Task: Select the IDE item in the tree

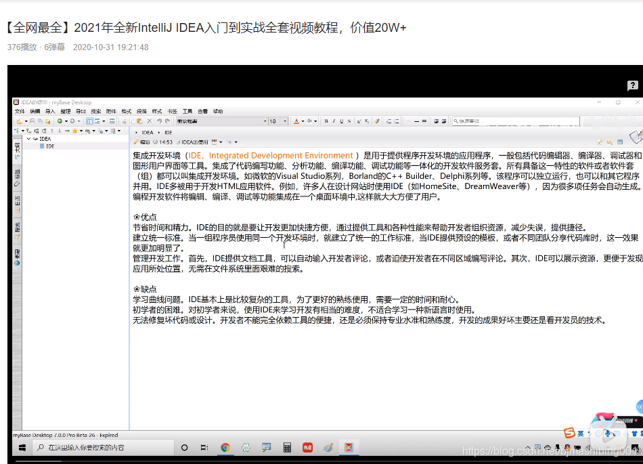Action: [x=50, y=146]
